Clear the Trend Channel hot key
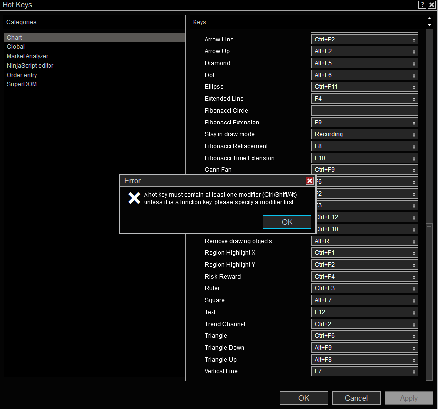 [x=414, y=325]
